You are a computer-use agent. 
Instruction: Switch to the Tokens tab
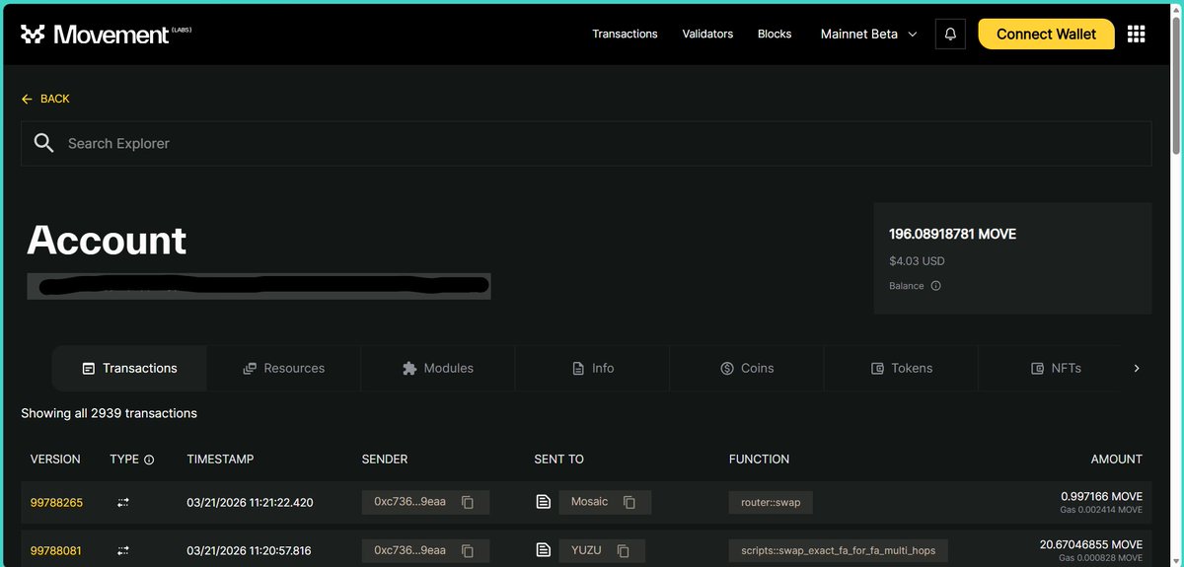pos(901,368)
